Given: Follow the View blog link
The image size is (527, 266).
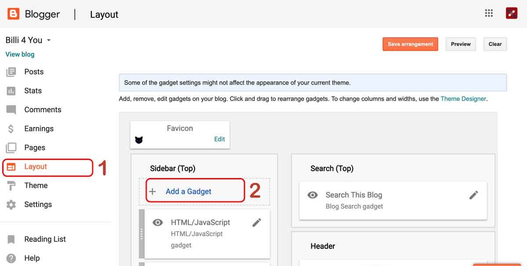Looking at the screenshot, I should coord(20,55).
